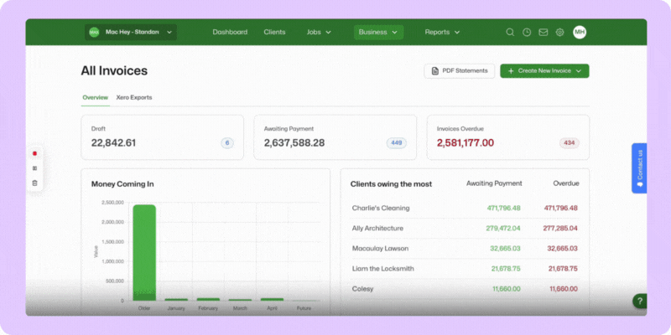The width and height of the screenshot is (671, 335).
Task: Open the Contact us side tab
Action: point(639,168)
